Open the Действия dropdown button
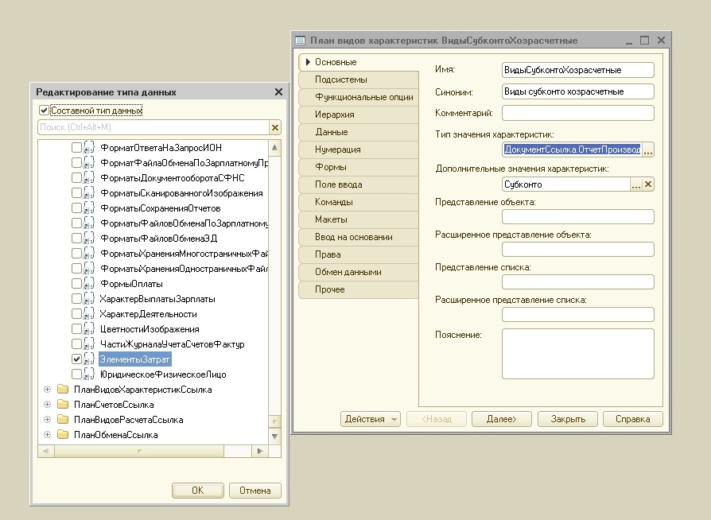This screenshot has width=711, height=520. (x=371, y=419)
